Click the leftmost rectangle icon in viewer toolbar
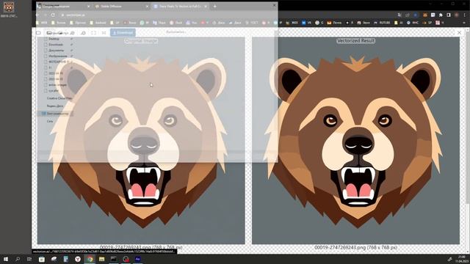 (38, 32)
